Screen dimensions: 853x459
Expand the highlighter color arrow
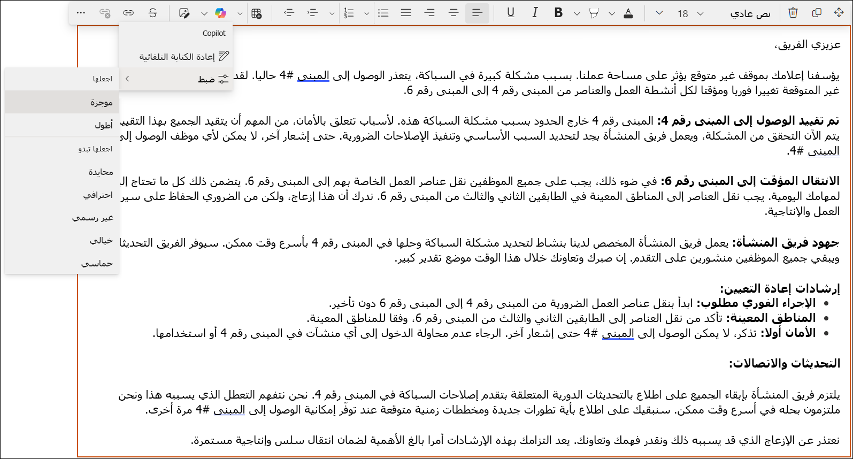click(x=612, y=13)
